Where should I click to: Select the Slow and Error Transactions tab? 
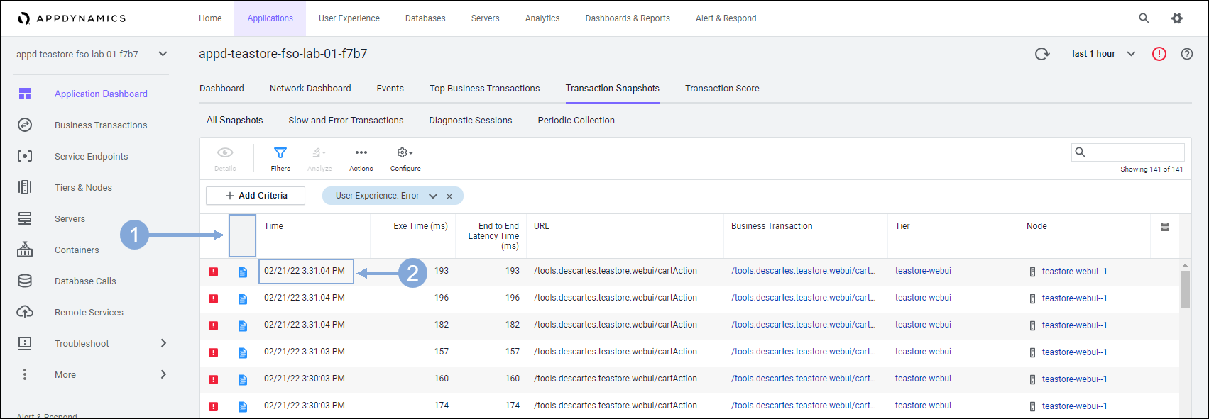[346, 121]
